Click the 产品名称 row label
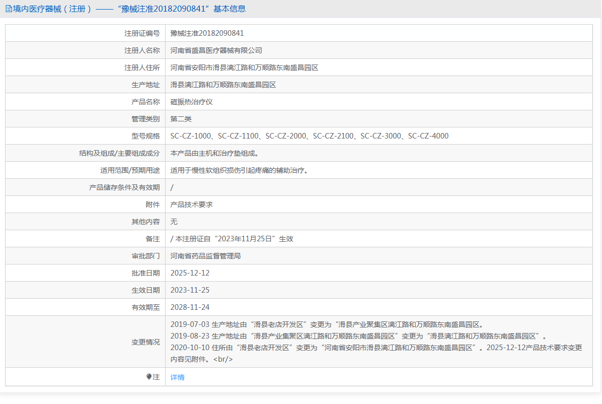This screenshot has width=602, height=404. 145,102
